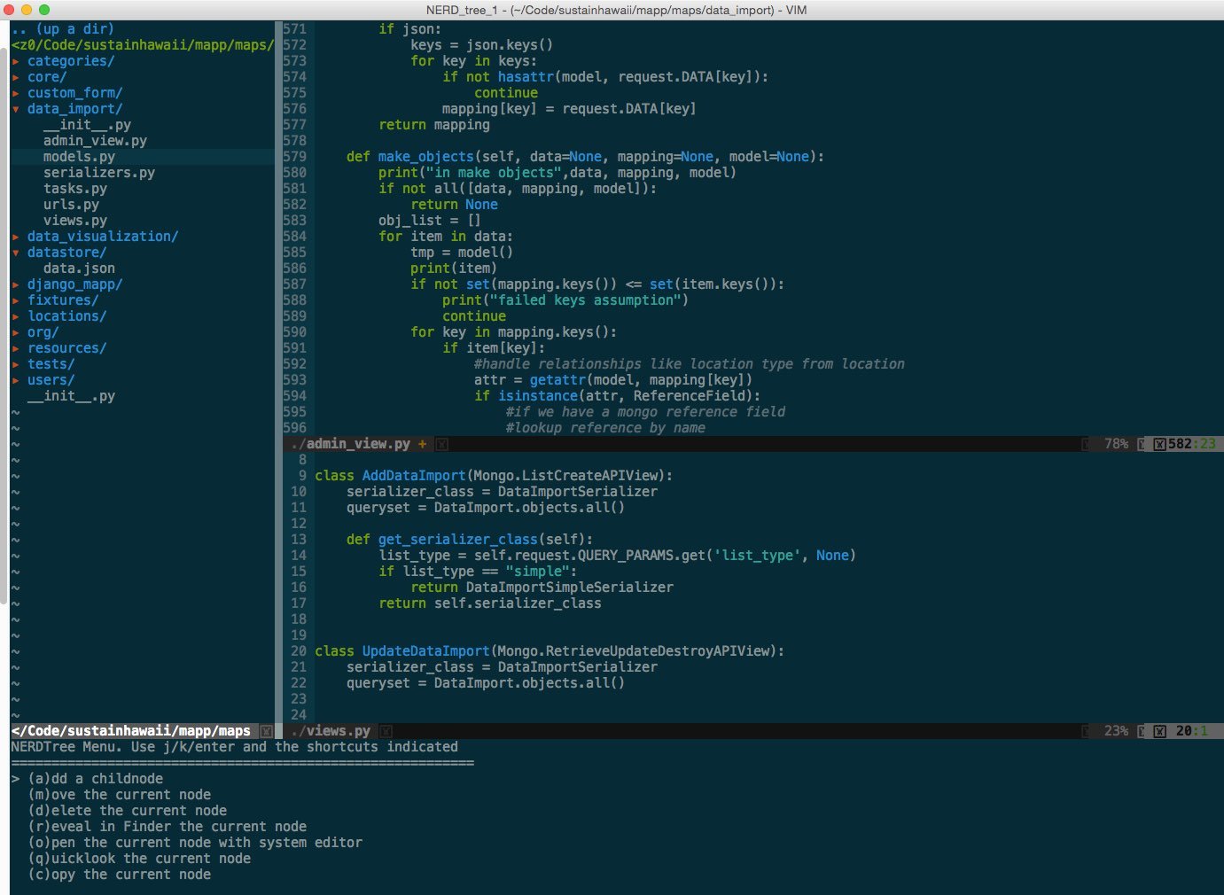
Task: Select models.py in the NERDTree
Action: pos(78,156)
